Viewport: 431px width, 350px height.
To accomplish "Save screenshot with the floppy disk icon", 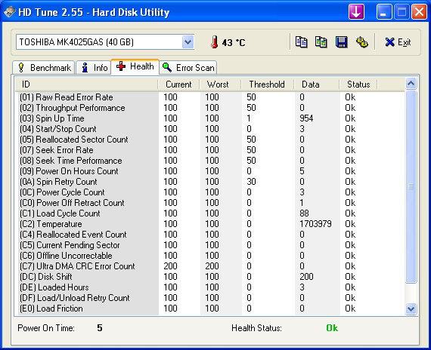I will [341, 42].
